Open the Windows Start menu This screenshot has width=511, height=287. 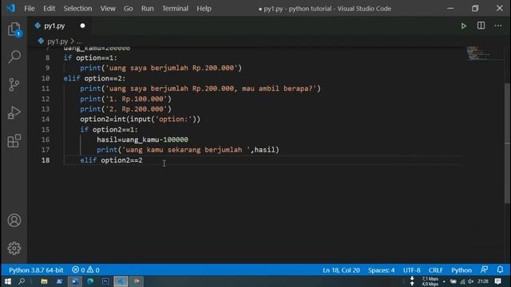(8, 281)
